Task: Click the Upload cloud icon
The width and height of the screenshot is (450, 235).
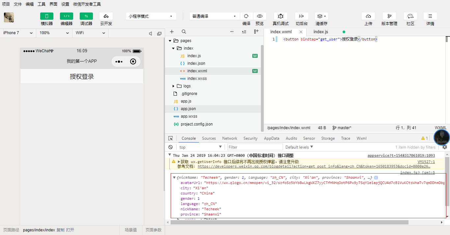Action: [368, 16]
